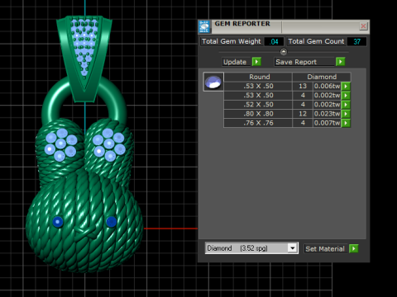This screenshot has width=397, height=297.
Task: Open the Diamond material dropdown
Action: tap(293, 248)
